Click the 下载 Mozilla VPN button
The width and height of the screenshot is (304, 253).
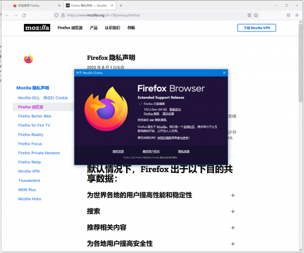[256, 28]
